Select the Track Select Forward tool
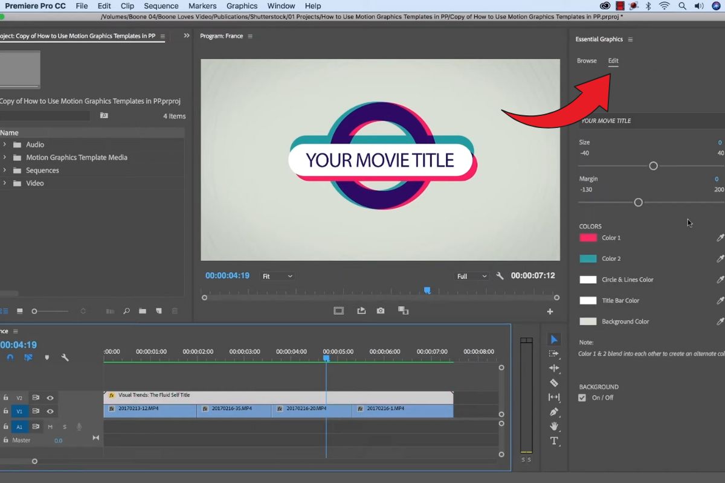 pos(554,354)
